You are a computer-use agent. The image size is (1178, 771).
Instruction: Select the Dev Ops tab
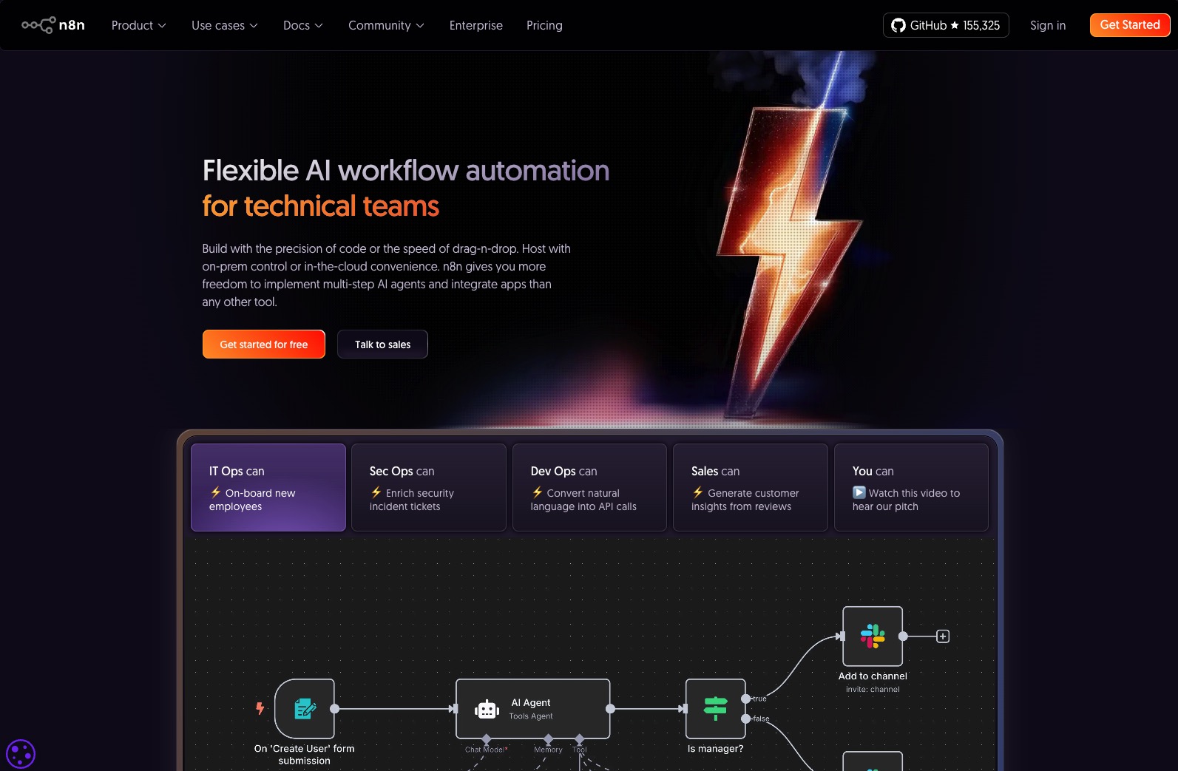tap(589, 487)
